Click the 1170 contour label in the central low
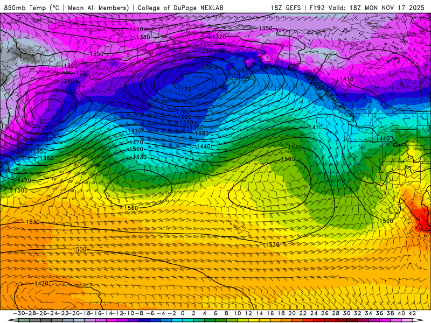431x323 pixels. pyautogui.click(x=184, y=89)
